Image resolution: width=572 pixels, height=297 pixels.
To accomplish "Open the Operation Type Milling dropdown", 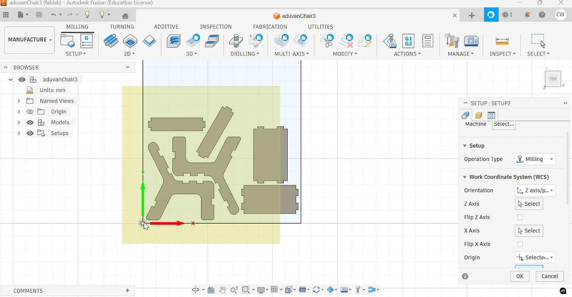I will click(535, 159).
